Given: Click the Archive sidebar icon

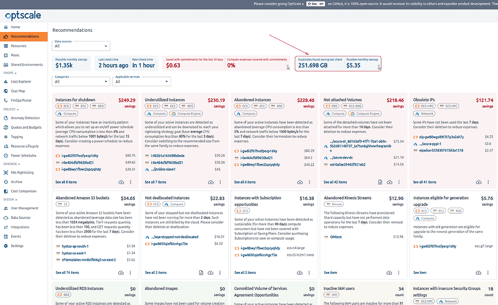Looking at the screenshot, I should pos(6,182).
